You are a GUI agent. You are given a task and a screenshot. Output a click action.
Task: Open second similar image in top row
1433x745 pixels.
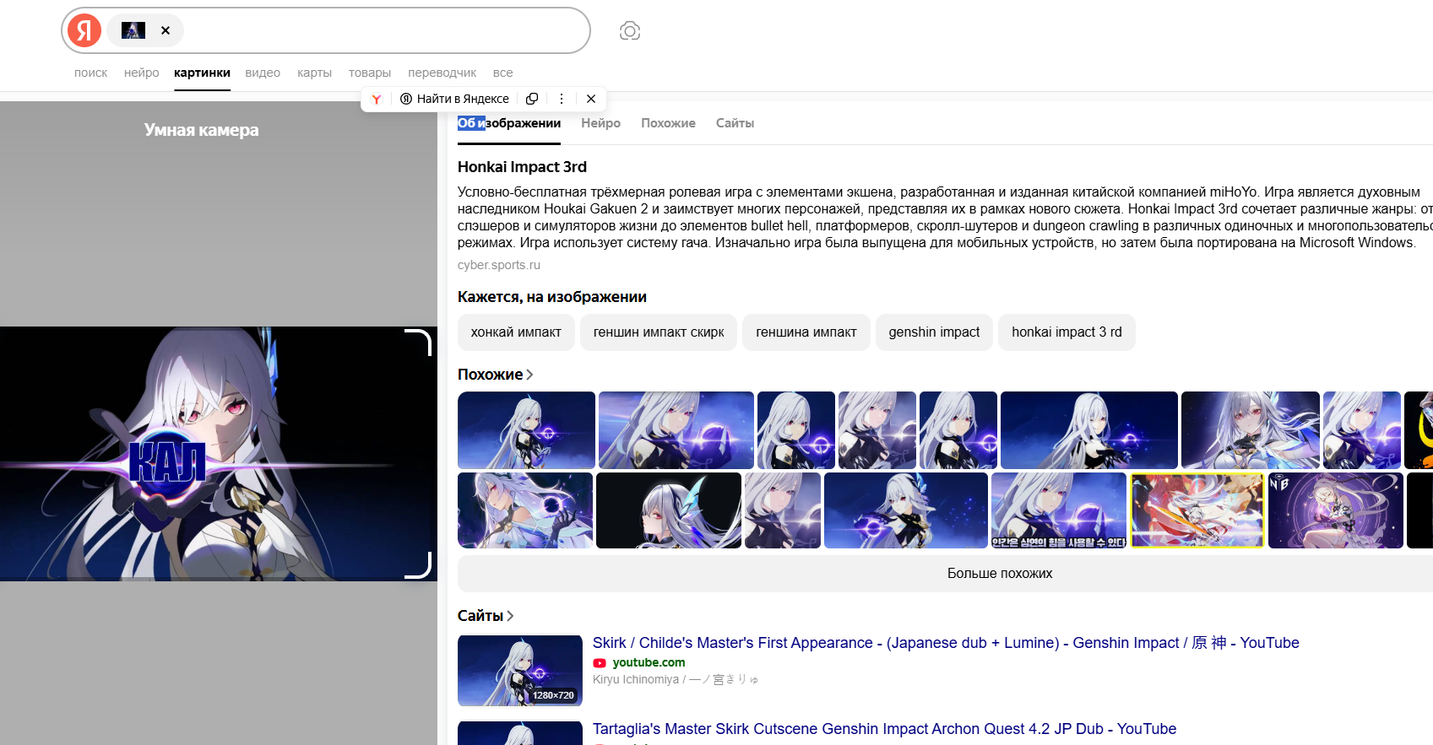point(676,430)
